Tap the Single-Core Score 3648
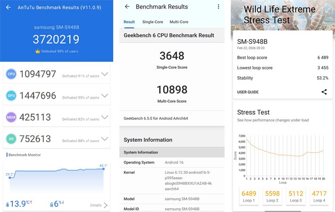This screenshot has width=335, height=212. coord(172,56)
